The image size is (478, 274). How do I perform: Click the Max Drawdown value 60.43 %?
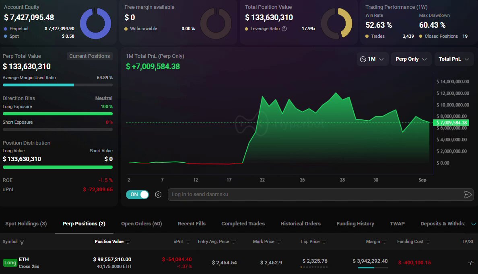tap(432, 25)
